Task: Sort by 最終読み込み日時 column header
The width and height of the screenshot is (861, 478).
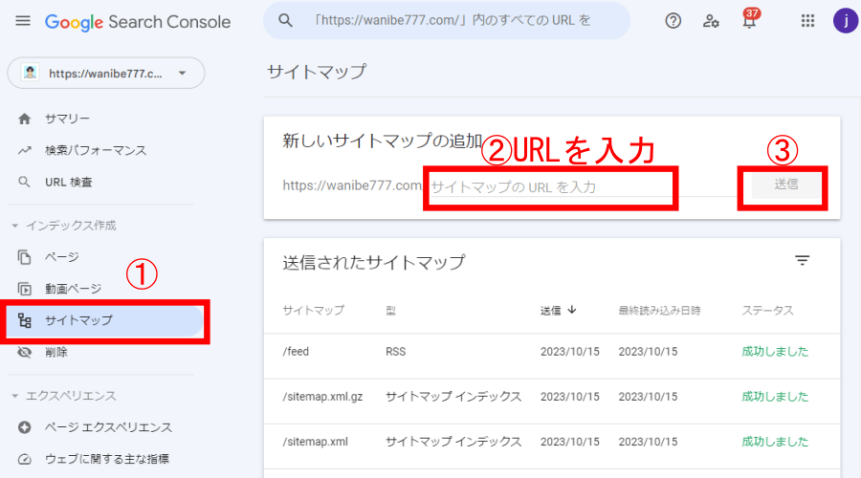Action: click(659, 311)
